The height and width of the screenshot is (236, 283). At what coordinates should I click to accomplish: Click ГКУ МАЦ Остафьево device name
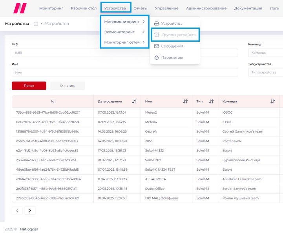162,198
